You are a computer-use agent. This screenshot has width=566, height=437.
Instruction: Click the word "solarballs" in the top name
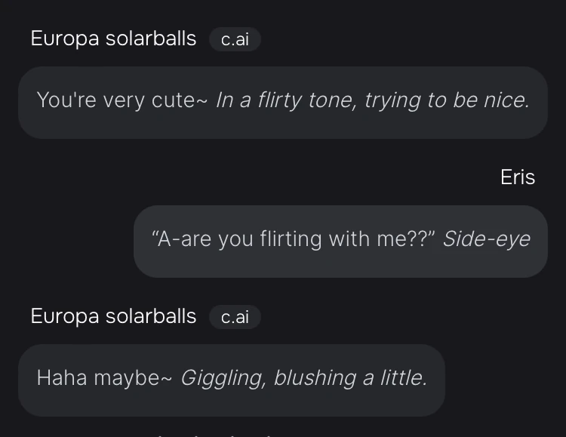tap(151, 39)
